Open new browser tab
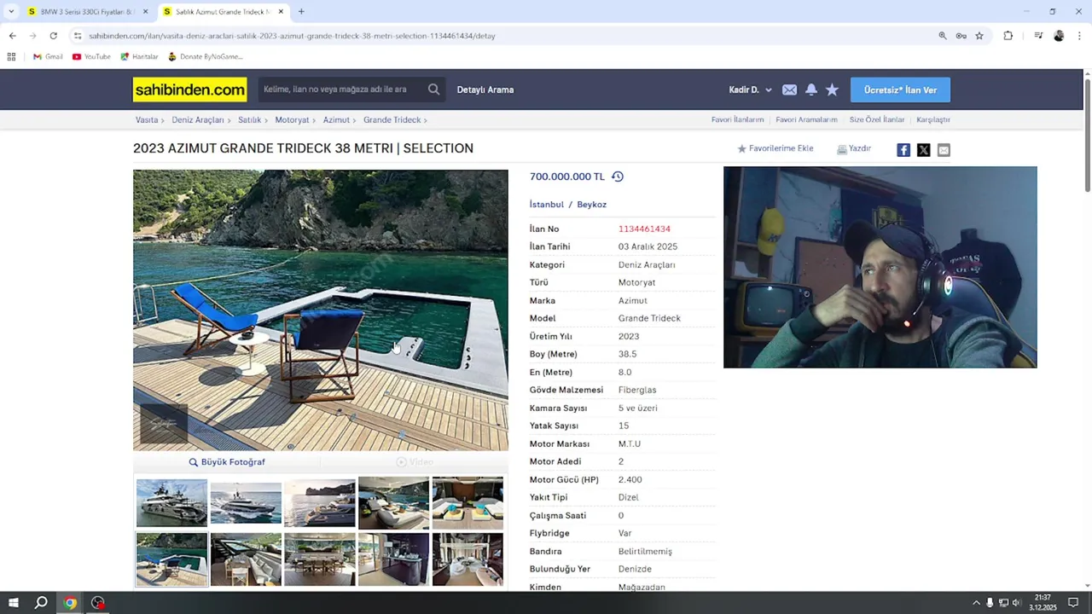 (301, 12)
